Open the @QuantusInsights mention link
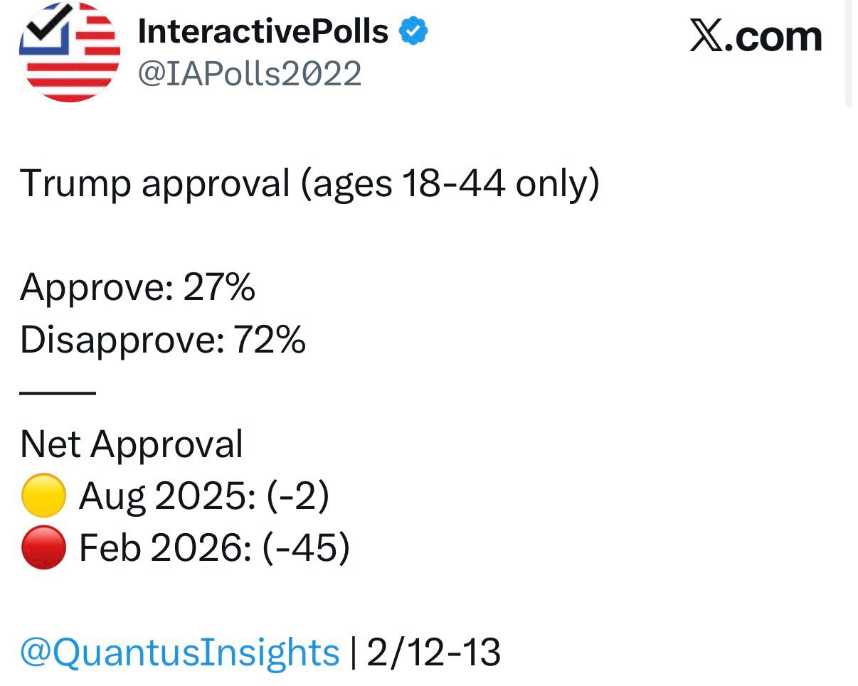This screenshot has width=858, height=686. [x=180, y=652]
